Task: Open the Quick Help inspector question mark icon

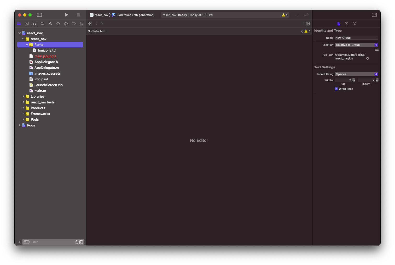Action: click(x=354, y=24)
